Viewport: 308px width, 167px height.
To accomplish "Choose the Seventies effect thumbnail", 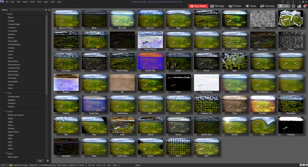I will pos(263,104).
